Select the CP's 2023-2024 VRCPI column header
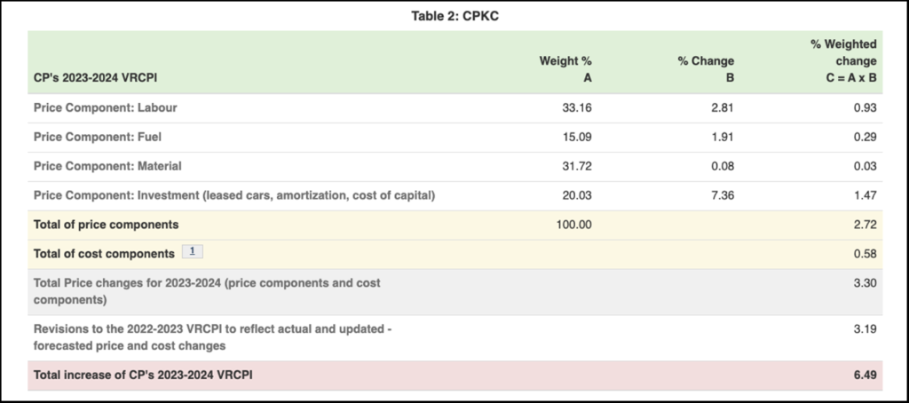 [97, 77]
